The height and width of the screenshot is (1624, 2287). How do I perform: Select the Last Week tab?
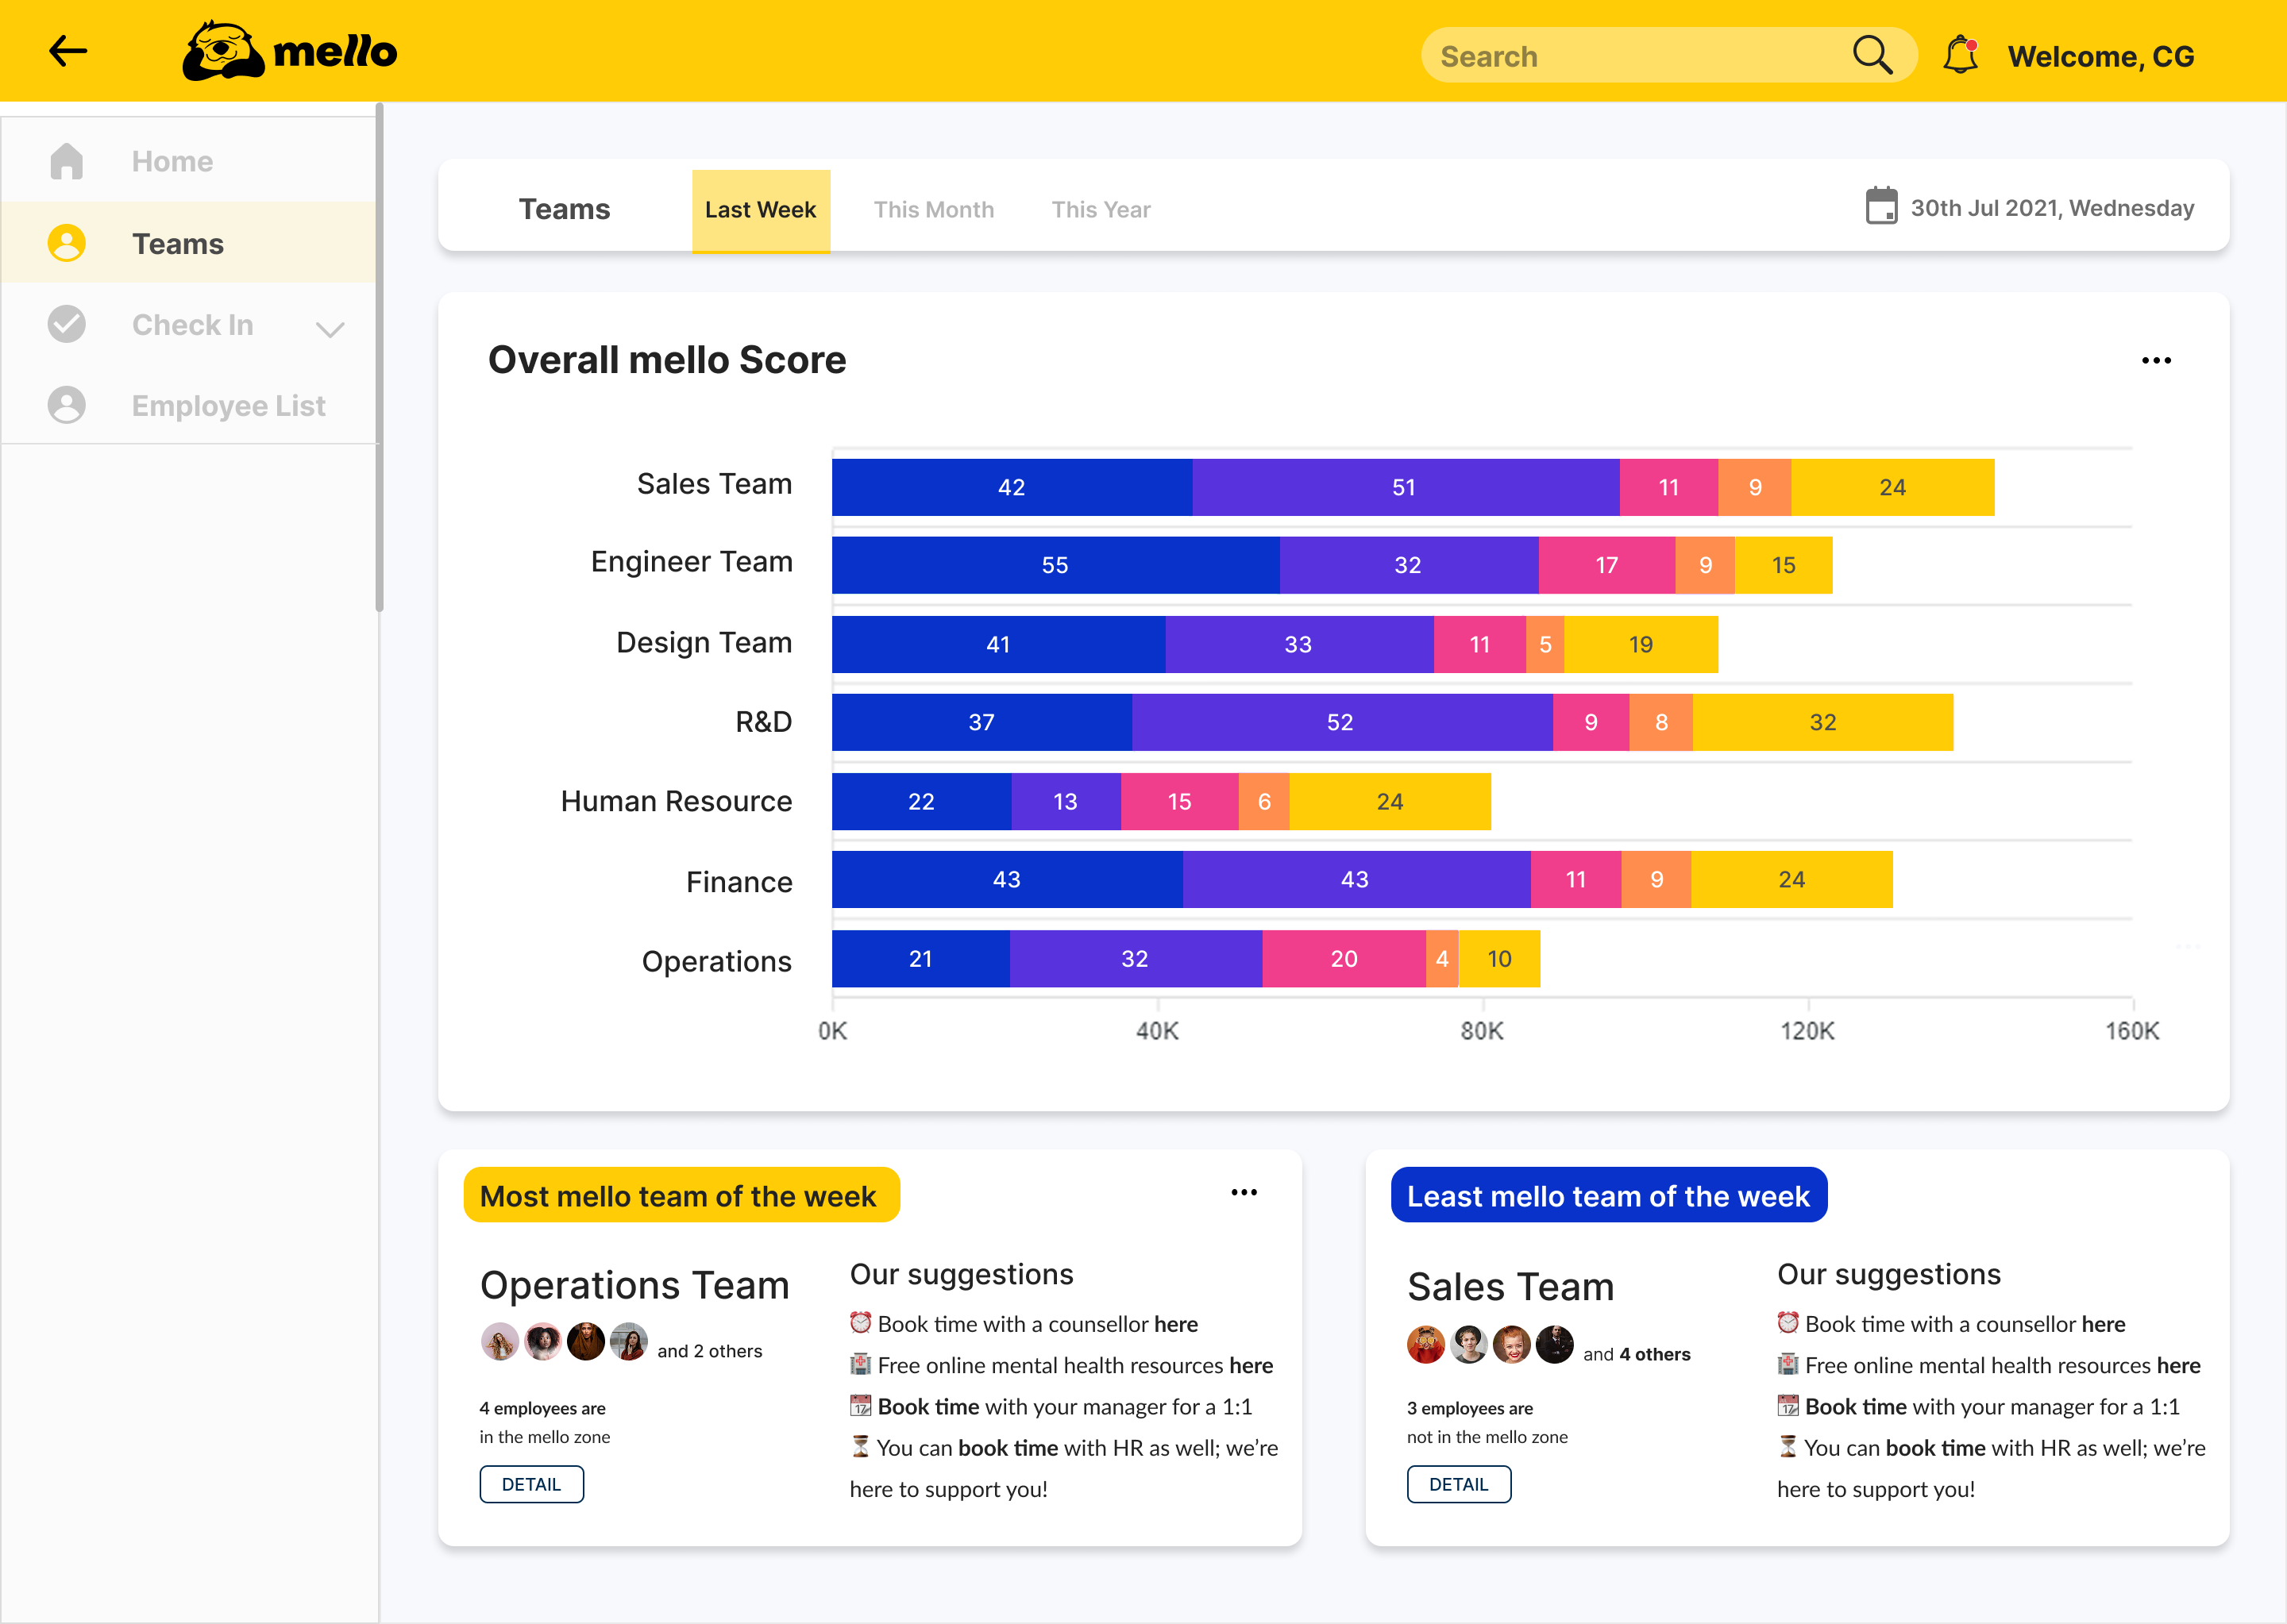(x=760, y=210)
